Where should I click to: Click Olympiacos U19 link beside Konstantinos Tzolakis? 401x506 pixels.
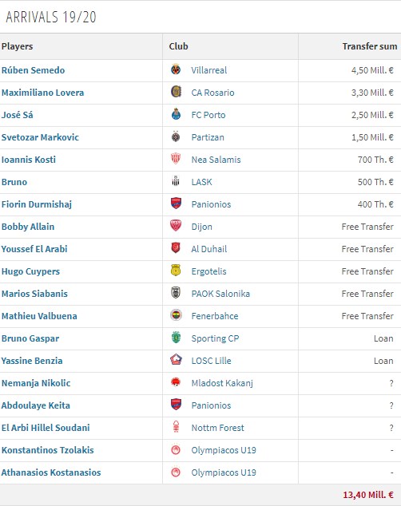[224, 450]
